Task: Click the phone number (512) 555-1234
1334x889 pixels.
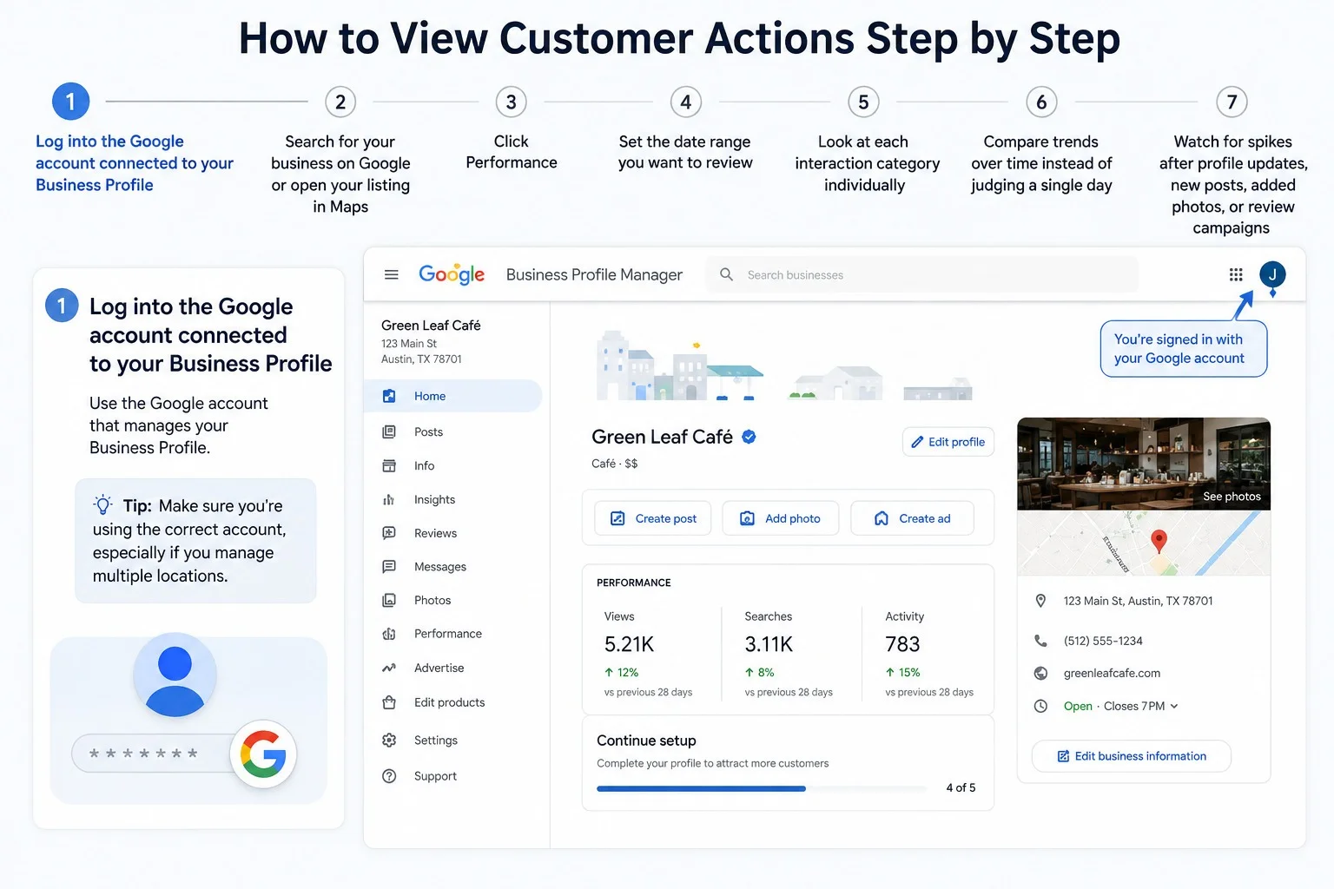Action: pos(1103,641)
